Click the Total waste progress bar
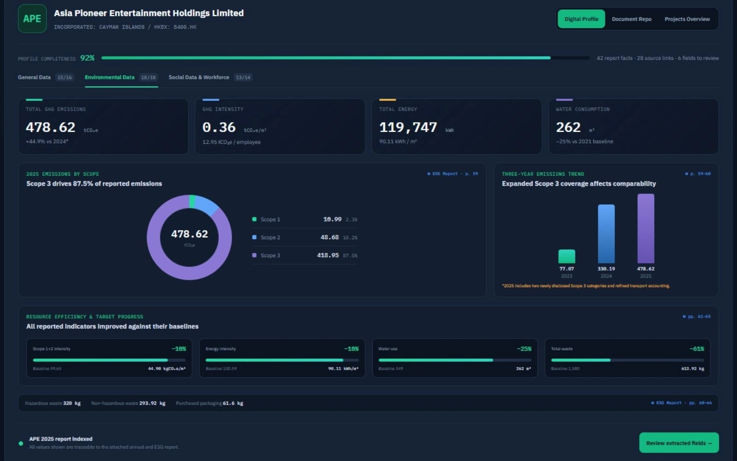Screen dimensions: 737x461 tap(627, 360)
